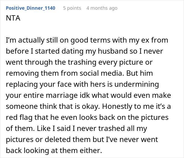The image size is (184, 158).
Task: Click the line starting I'm actually still
Action: (x=87, y=40)
